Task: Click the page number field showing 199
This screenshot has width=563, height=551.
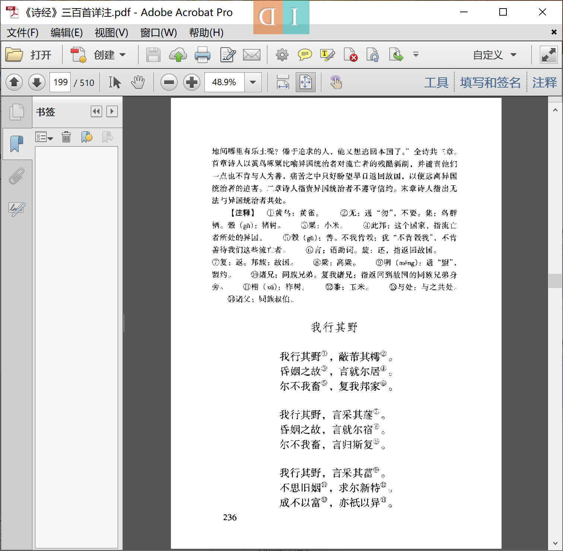Action: pyautogui.click(x=60, y=82)
